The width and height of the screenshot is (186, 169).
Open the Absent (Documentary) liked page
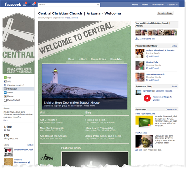pos(22,161)
